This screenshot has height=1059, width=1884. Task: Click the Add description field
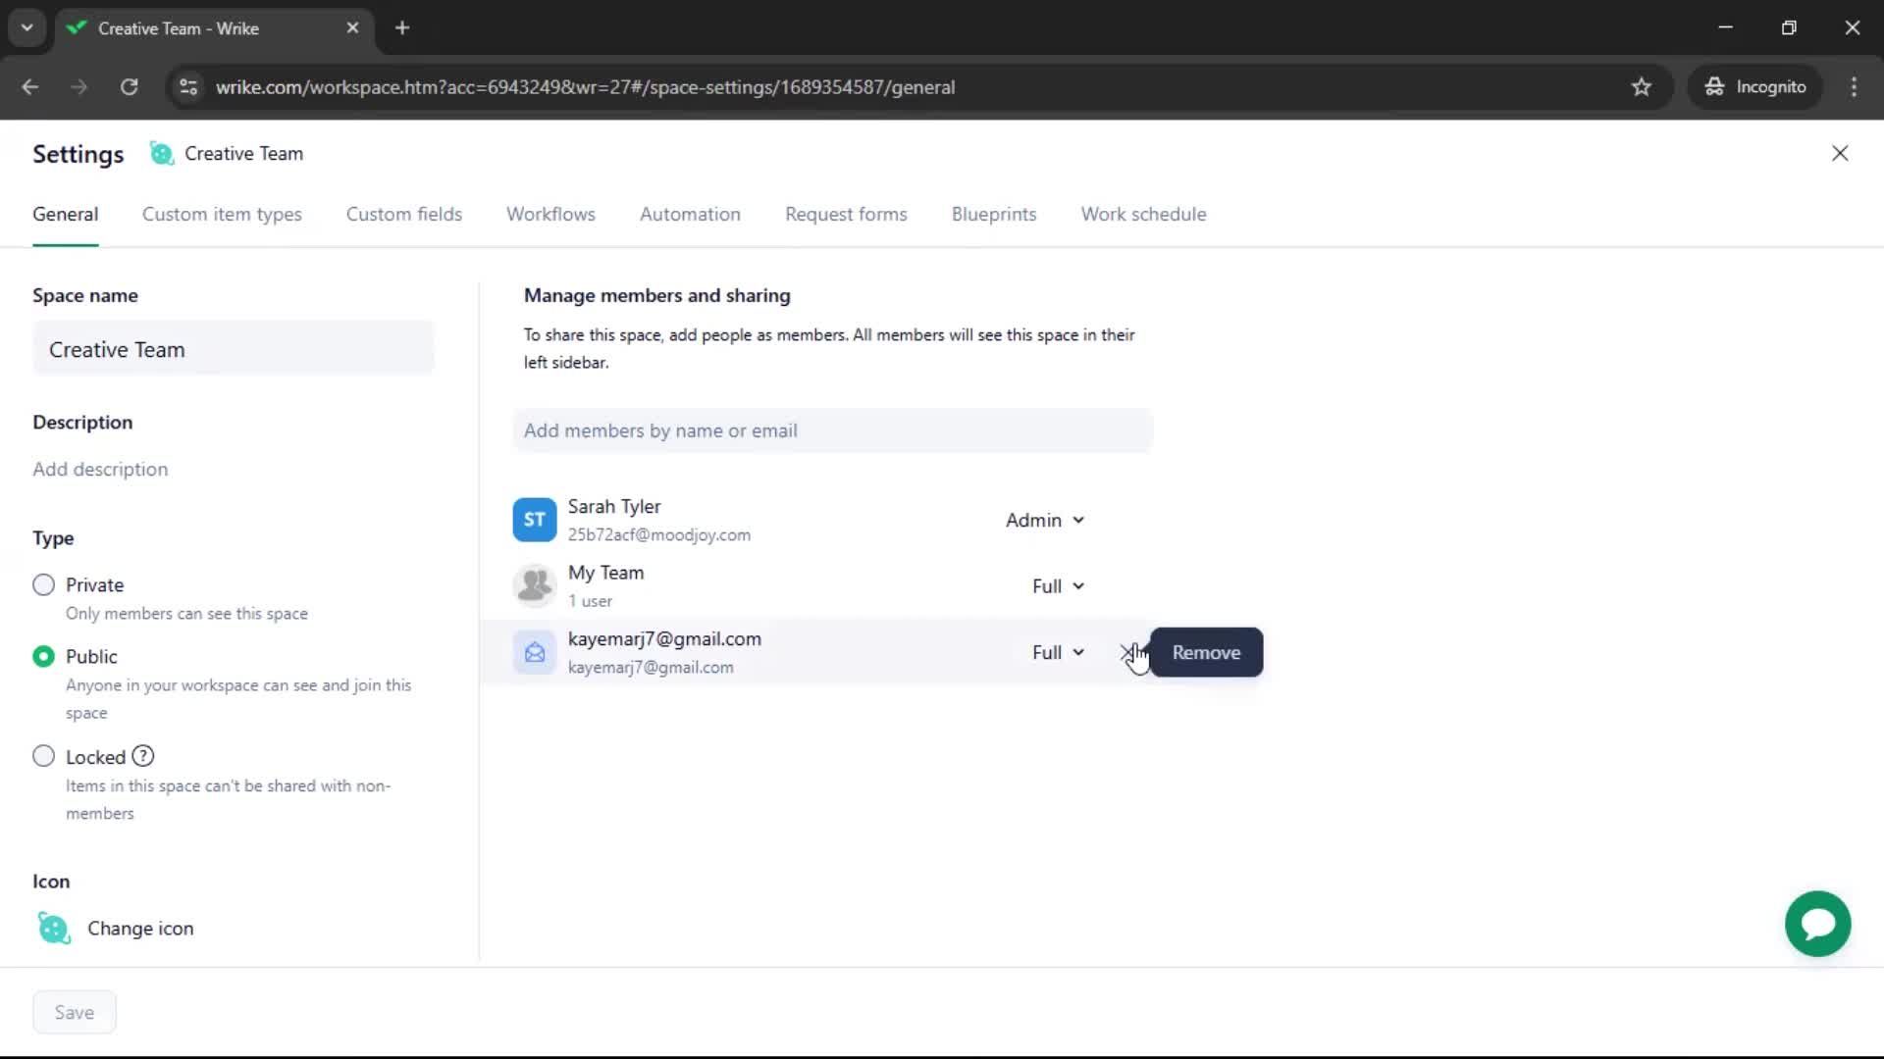click(x=100, y=469)
